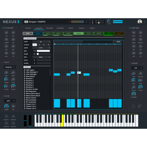
Task: Toggle the ARPEGGIATOR power button
Action: pos(25,39)
